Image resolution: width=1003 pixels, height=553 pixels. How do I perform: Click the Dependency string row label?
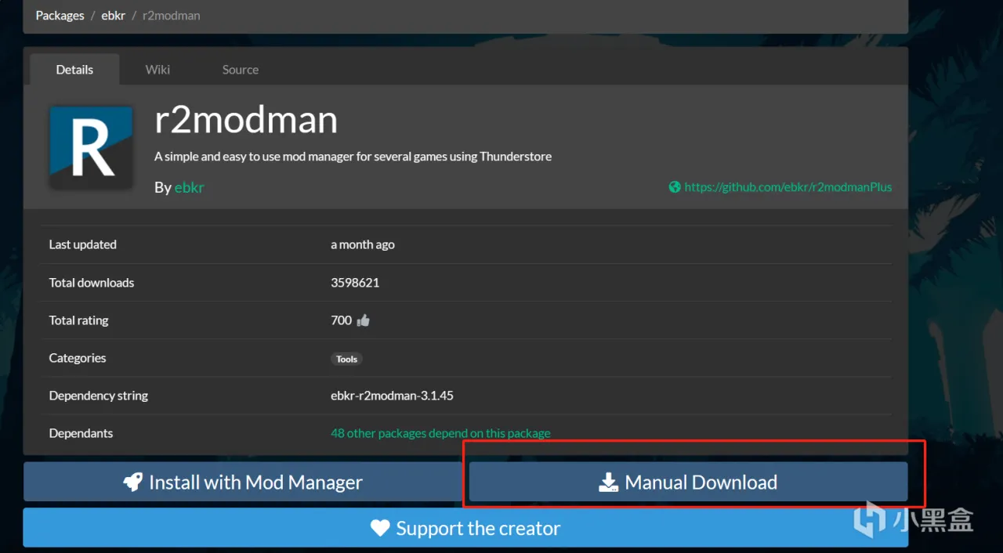98,396
